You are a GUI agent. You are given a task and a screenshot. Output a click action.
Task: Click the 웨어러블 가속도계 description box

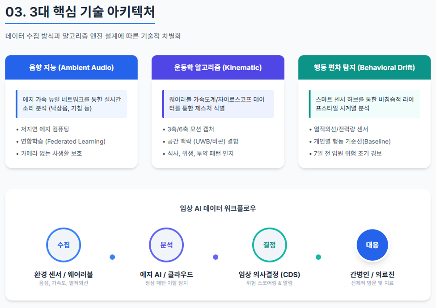pyautogui.click(x=218, y=104)
